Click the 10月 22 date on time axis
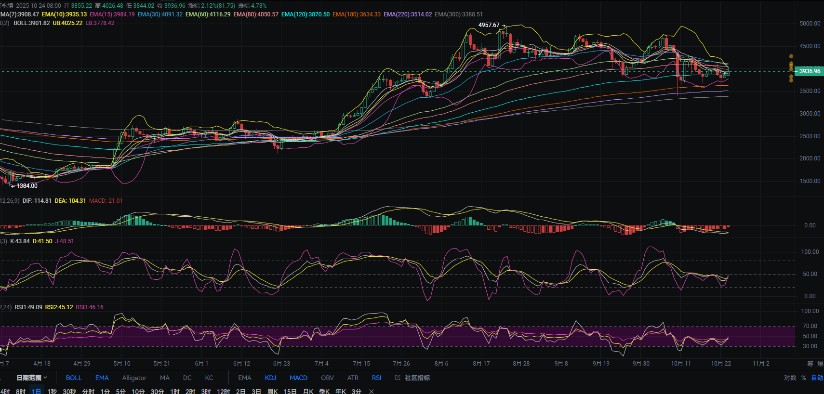824x394 pixels. [x=721, y=364]
